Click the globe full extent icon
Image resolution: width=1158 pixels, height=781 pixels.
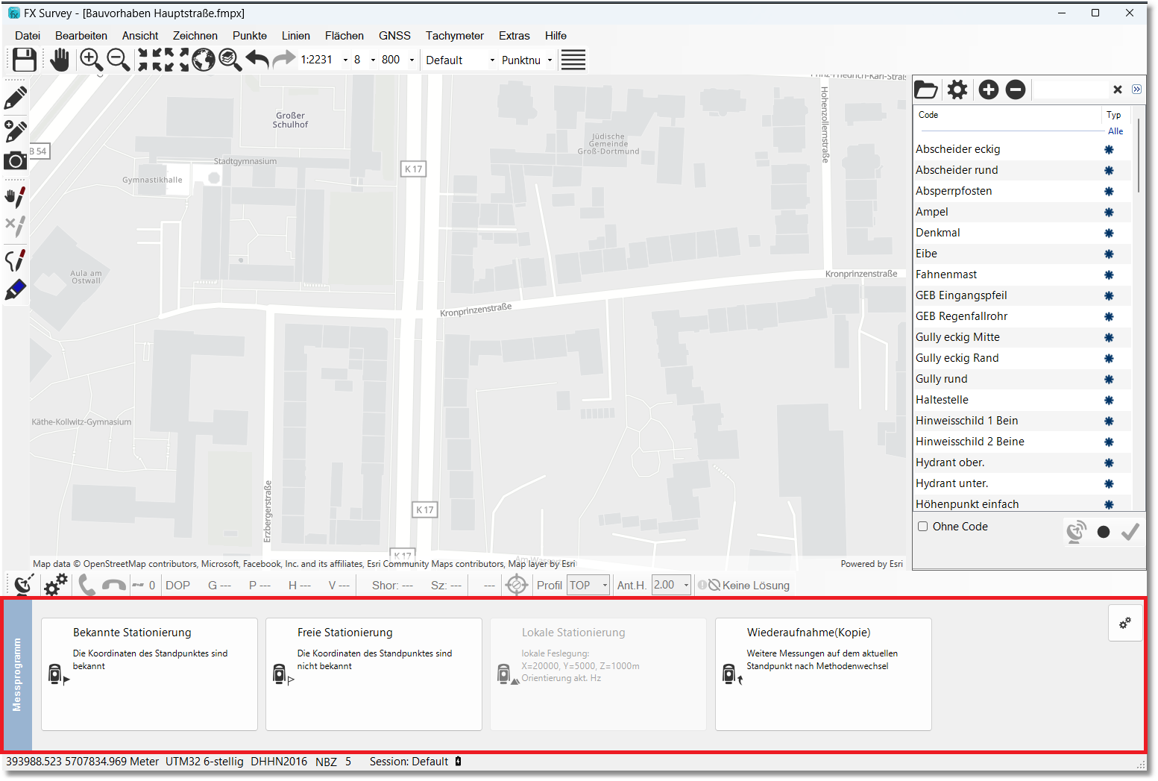click(x=204, y=60)
